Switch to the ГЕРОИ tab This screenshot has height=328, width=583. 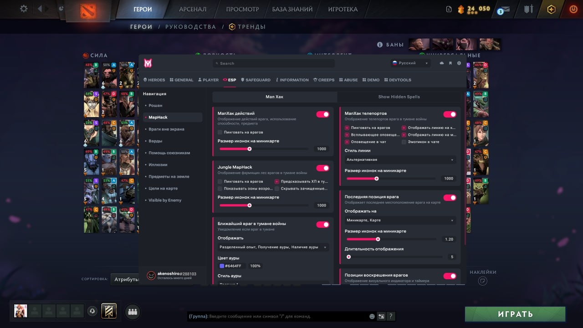pyautogui.click(x=143, y=9)
